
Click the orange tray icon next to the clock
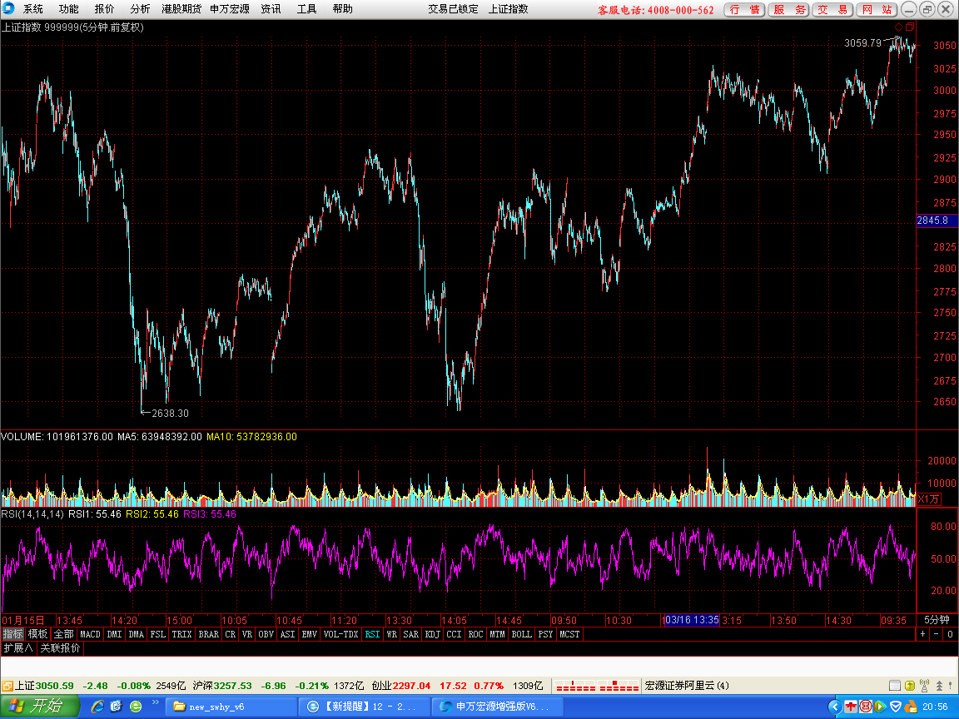tap(911, 707)
